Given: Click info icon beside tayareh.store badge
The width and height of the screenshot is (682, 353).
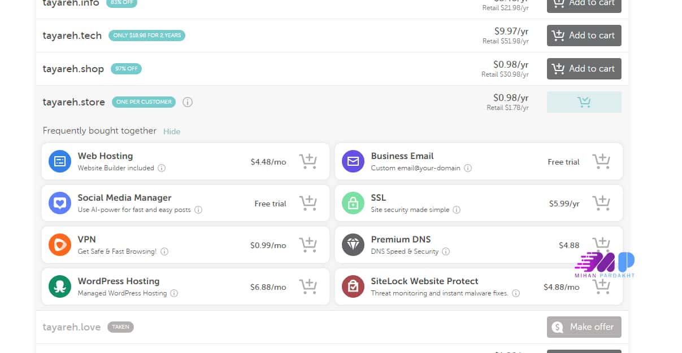Looking at the screenshot, I should (x=188, y=102).
